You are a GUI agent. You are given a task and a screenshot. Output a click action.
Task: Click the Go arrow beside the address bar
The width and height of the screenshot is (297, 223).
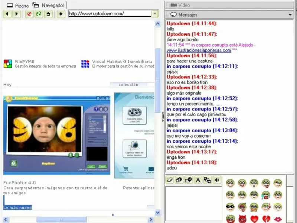(61, 14)
